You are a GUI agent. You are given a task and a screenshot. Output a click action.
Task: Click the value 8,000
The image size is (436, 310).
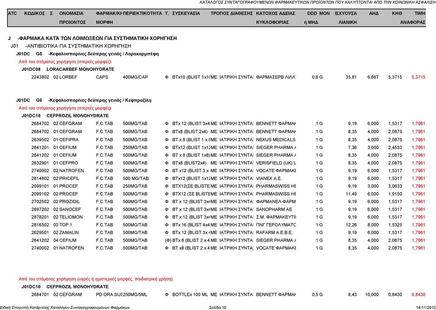click(373, 225)
